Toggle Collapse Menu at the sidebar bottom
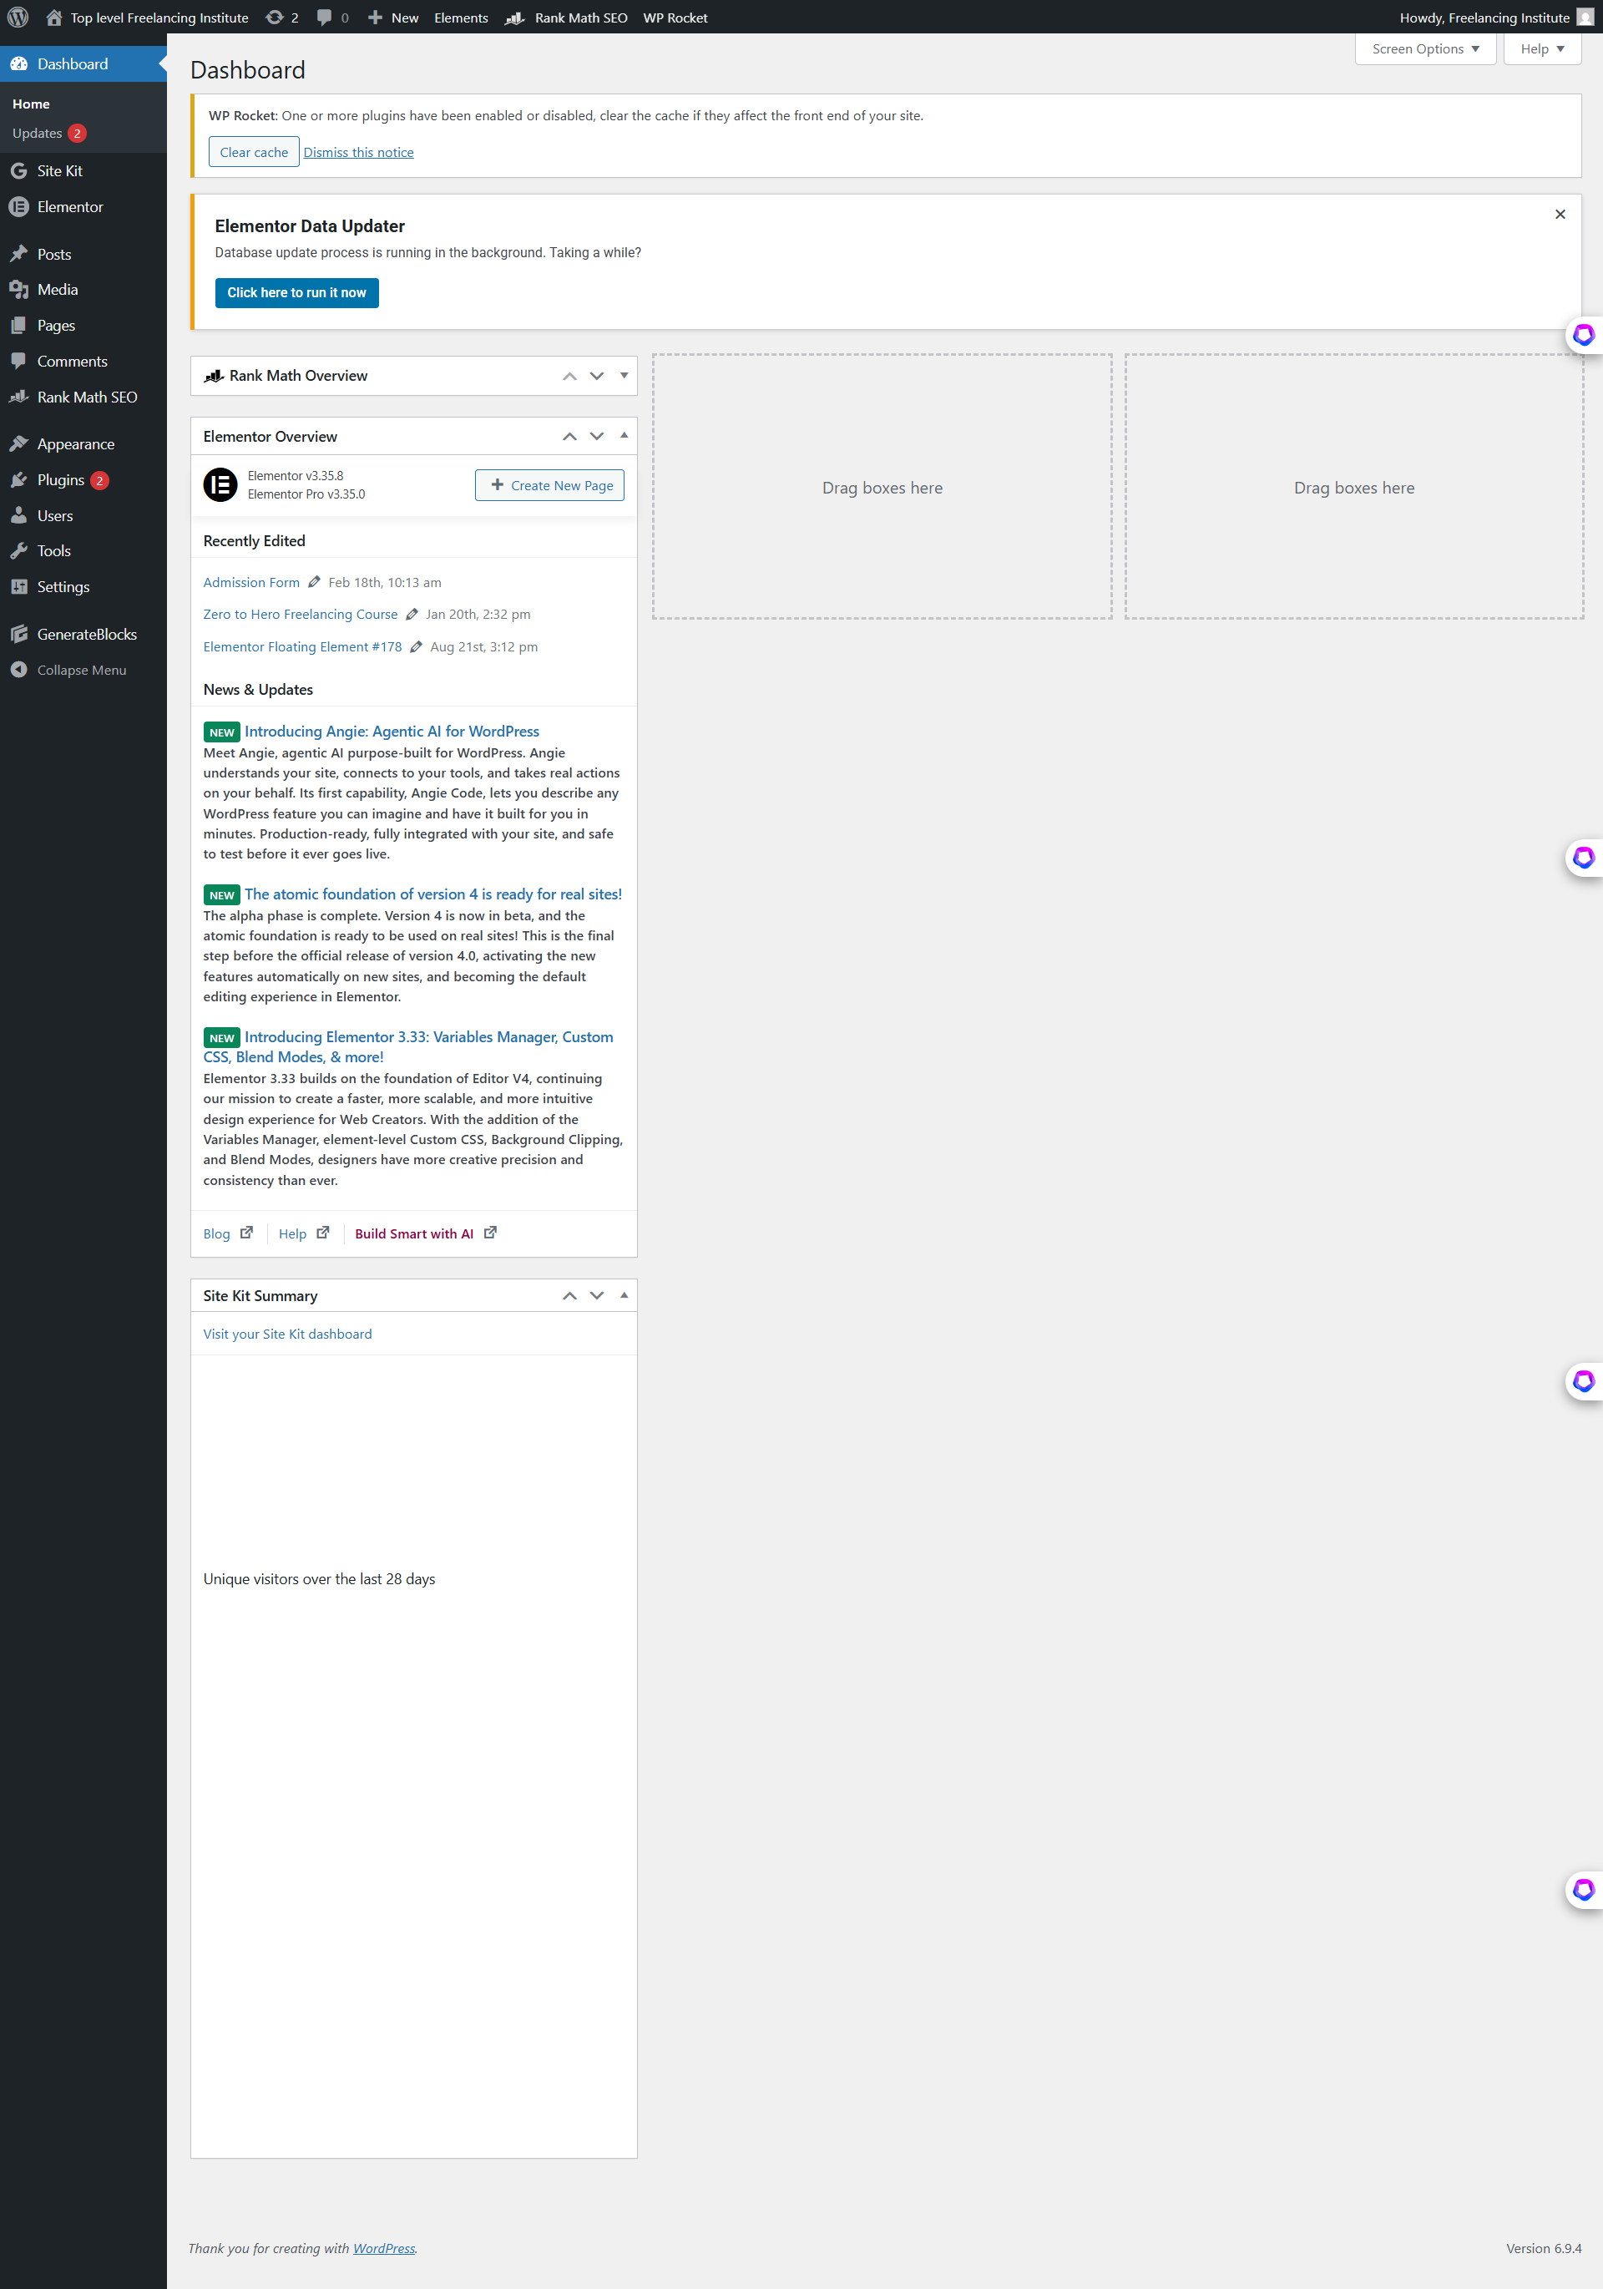Image resolution: width=1603 pixels, height=2289 pixels. [x=18, y=669]
